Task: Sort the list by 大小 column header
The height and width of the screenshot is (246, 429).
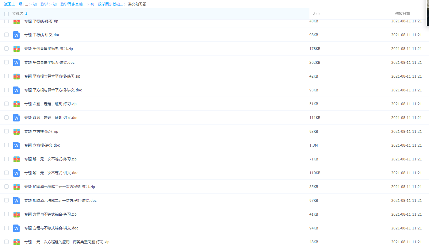Action: [316, 14]
